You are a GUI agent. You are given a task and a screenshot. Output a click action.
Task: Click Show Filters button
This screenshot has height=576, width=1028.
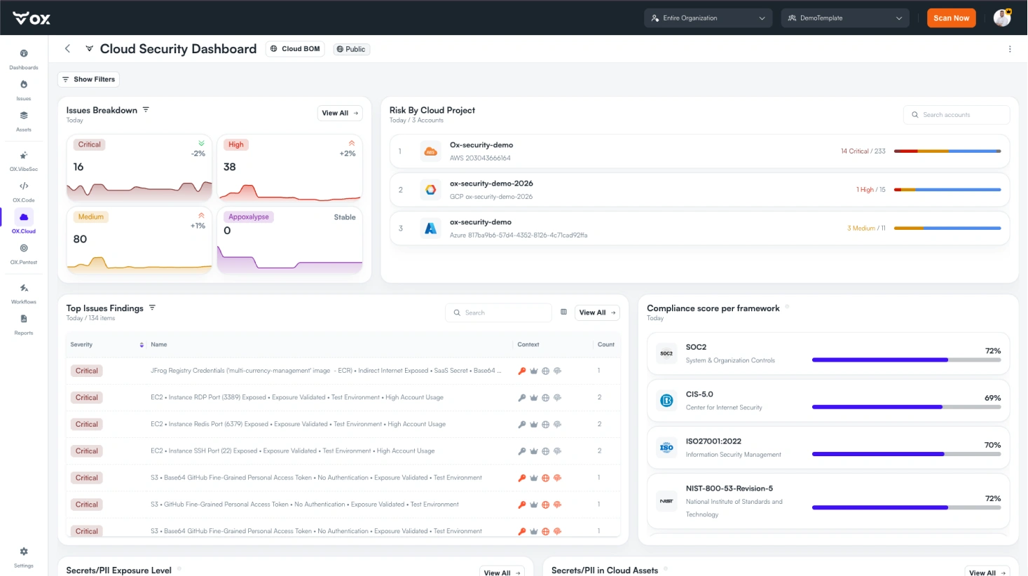click(88, 79)
